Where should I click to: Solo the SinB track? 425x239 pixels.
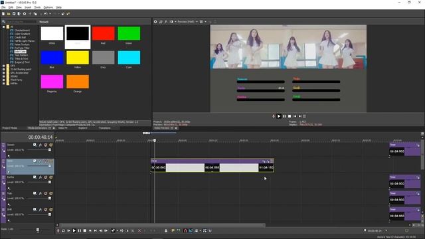(50, 210)
